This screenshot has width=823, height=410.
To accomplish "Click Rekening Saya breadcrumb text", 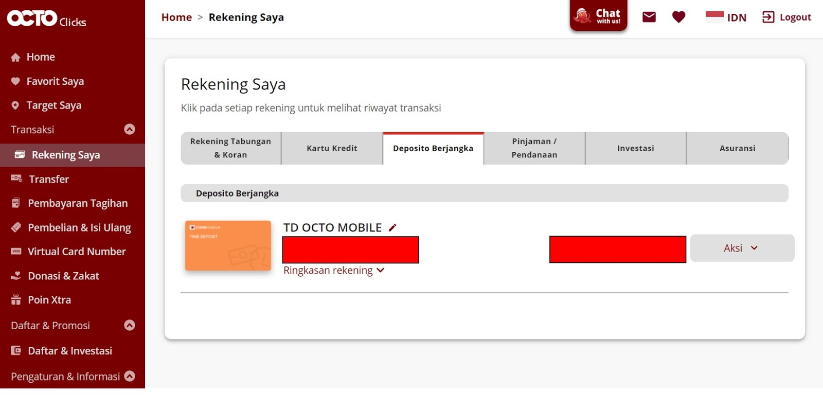I will pyautogui.click(x=246, y=17).
